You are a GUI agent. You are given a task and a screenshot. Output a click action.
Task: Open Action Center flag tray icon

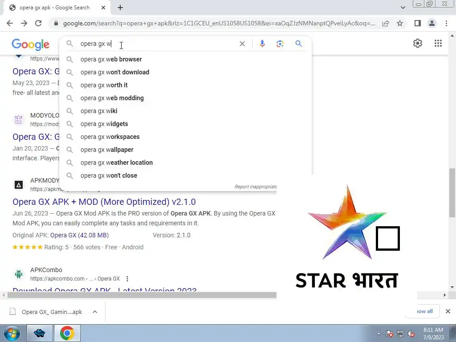pyautogui.click(x=390, y=334)
